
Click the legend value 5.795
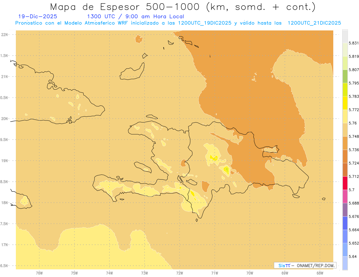click(354, 83)
